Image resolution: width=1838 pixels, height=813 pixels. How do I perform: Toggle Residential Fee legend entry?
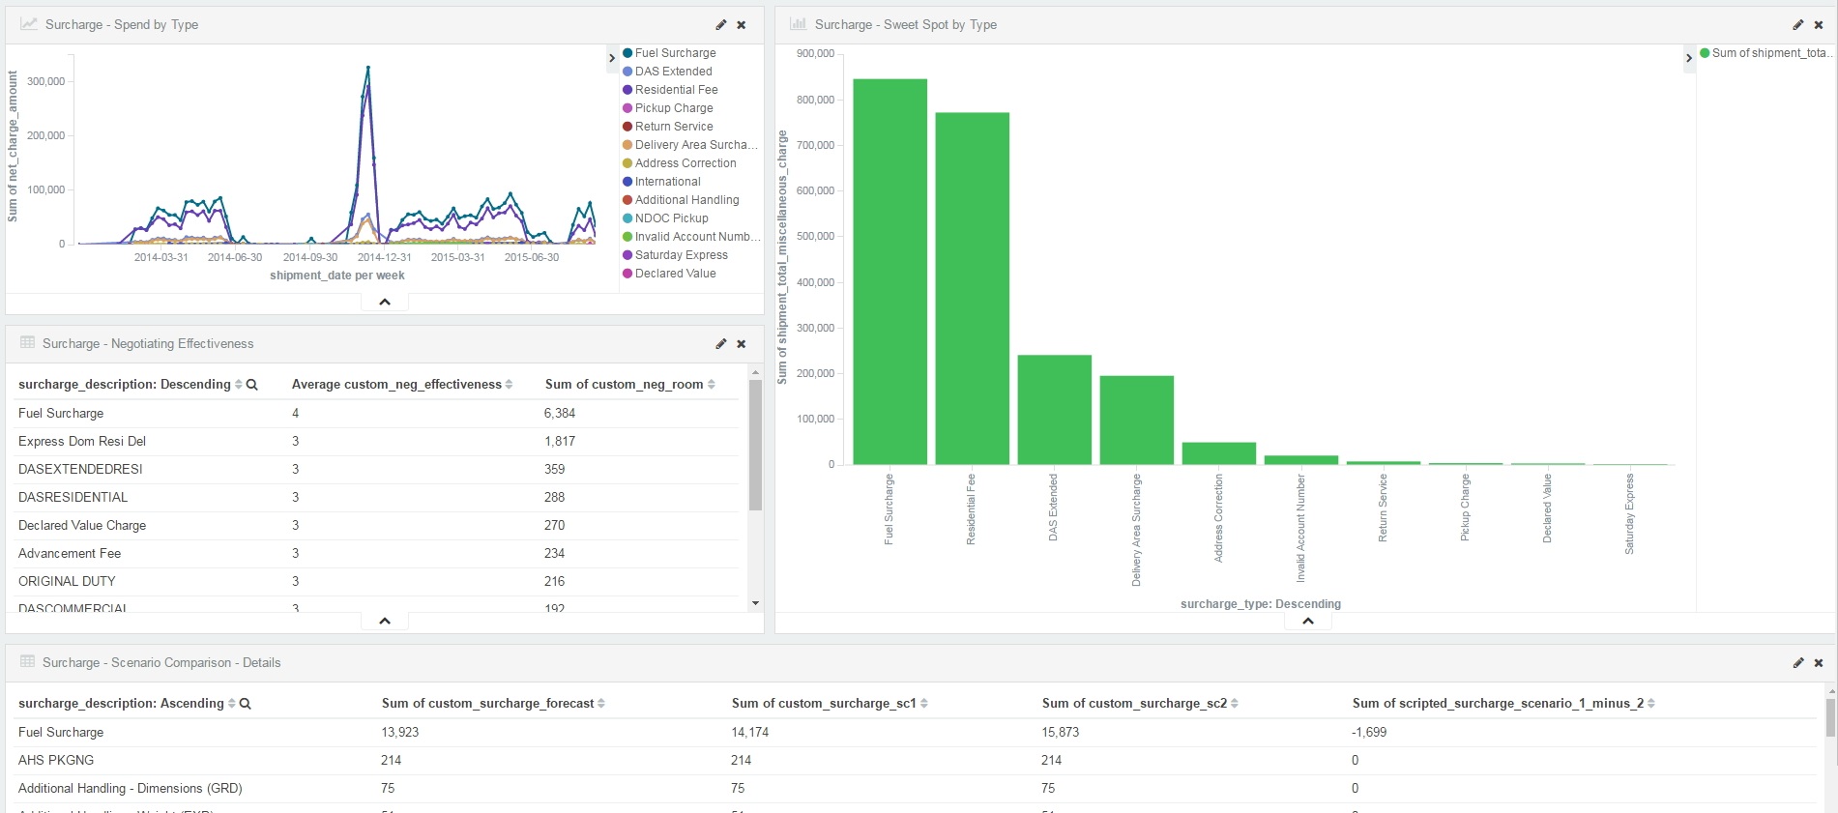pos(676,90)
